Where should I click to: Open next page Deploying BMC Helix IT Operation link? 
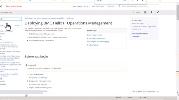pyautogui.click(x=144, y=91)
